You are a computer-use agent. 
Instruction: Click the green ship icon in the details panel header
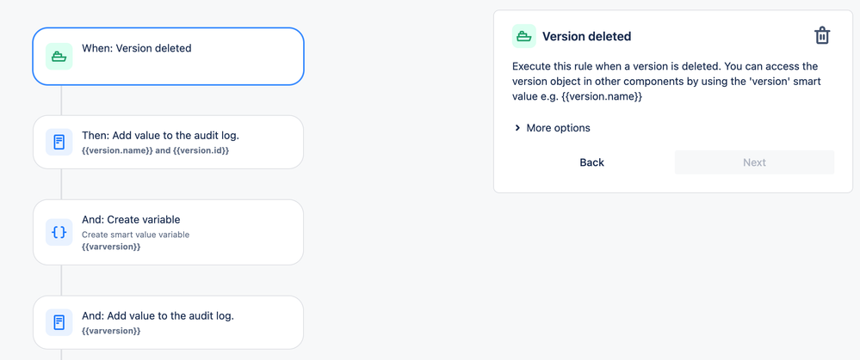(523, 36)
